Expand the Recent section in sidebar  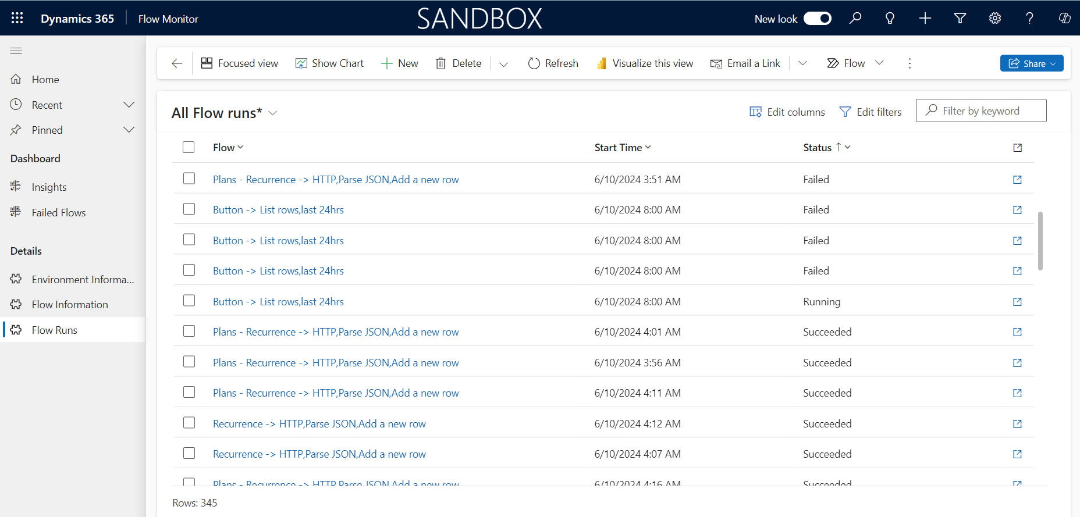coord(129,105)
